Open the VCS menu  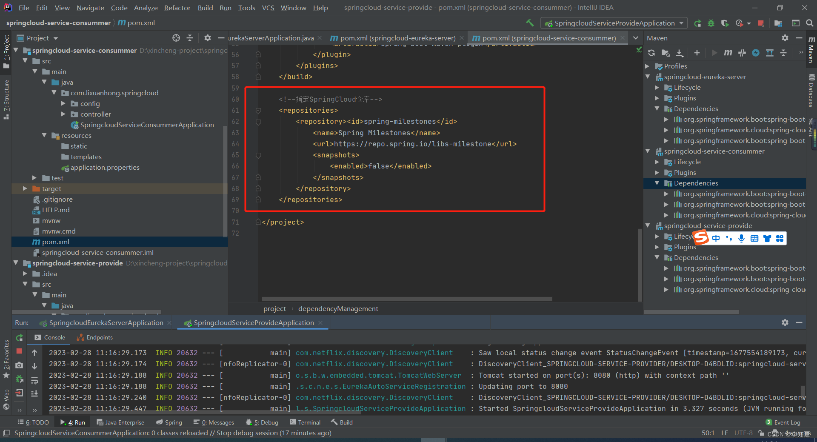268,8
